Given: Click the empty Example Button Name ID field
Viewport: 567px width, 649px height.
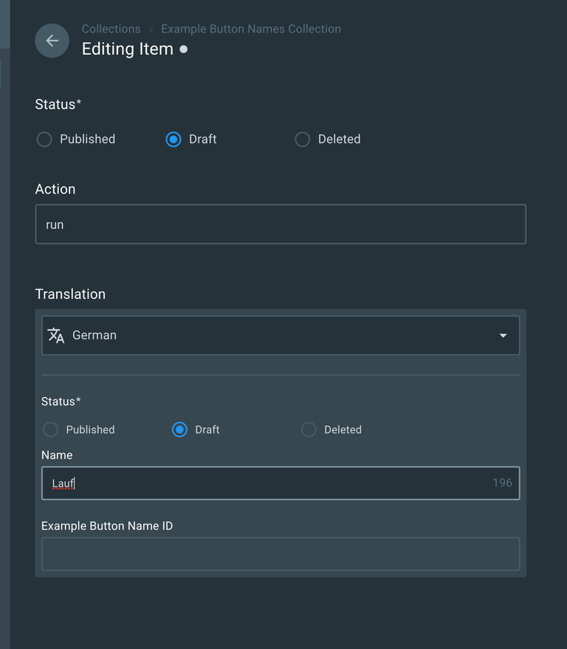Looking at the screenshot, I should (281, 554).
